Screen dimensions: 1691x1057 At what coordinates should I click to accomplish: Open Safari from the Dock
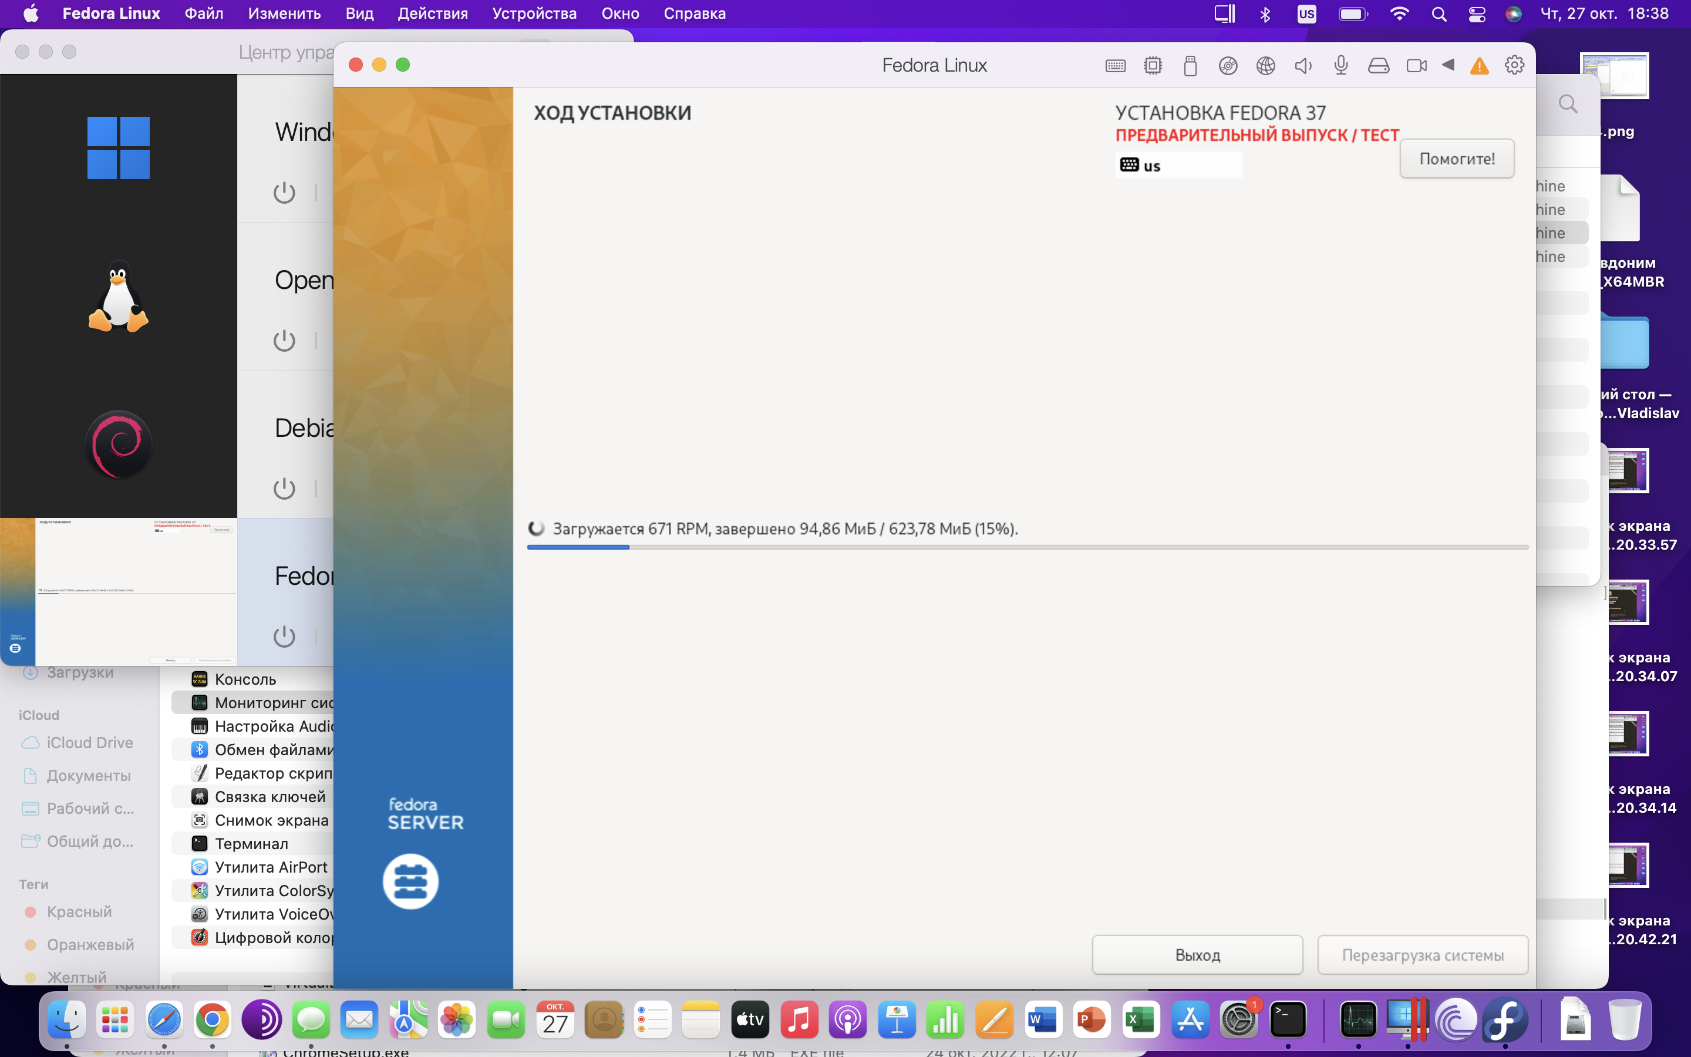164,1021
